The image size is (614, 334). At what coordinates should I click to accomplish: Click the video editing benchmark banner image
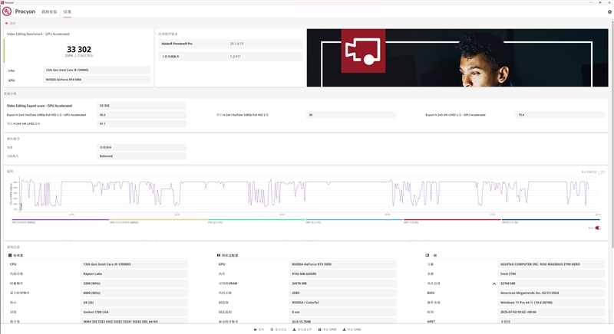(x=457, y=57)
